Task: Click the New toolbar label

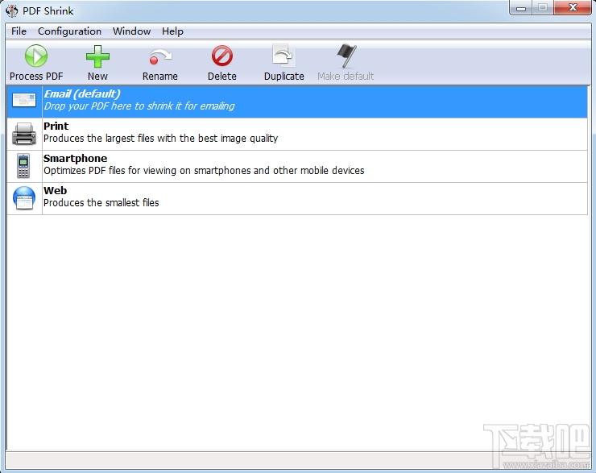Action: 97,77
